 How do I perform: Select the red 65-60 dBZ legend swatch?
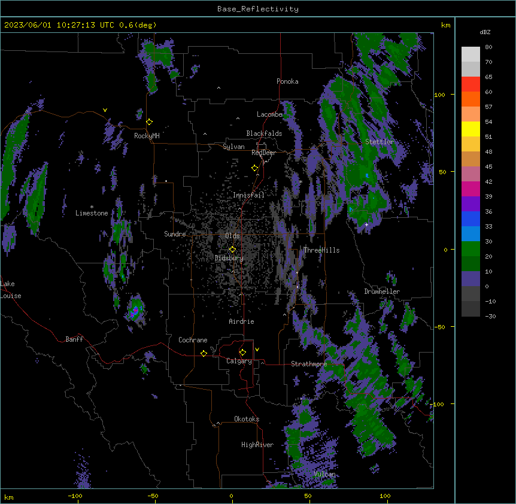(x=471, y=84)
